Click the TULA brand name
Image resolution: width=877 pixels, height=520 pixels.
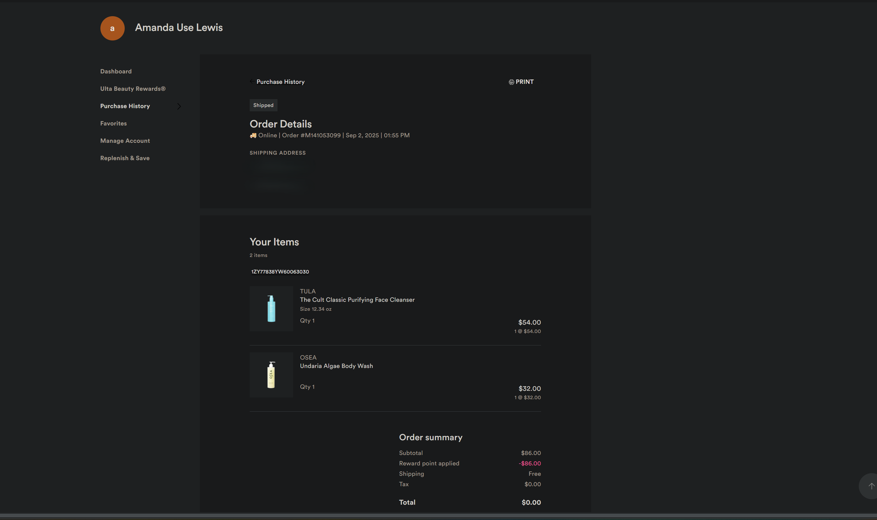[x=308, y=291]
